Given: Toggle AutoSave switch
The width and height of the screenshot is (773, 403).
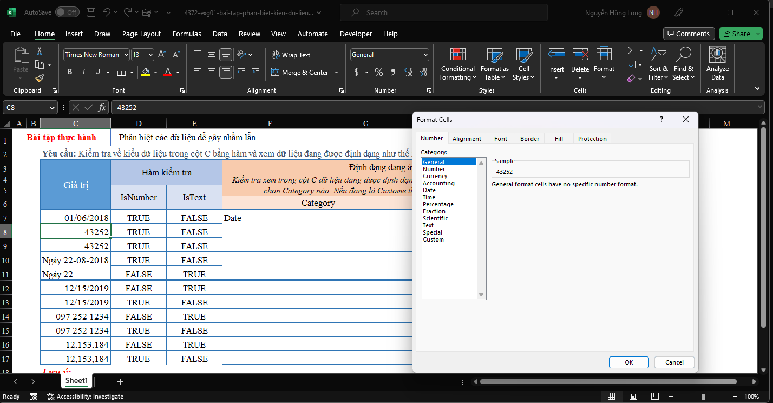Looking at the screenshot, I should click(x=67, y=12).
